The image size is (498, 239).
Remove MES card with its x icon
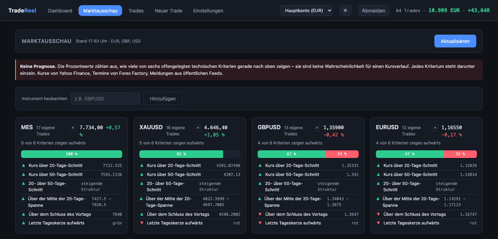[x=73, y=128]
